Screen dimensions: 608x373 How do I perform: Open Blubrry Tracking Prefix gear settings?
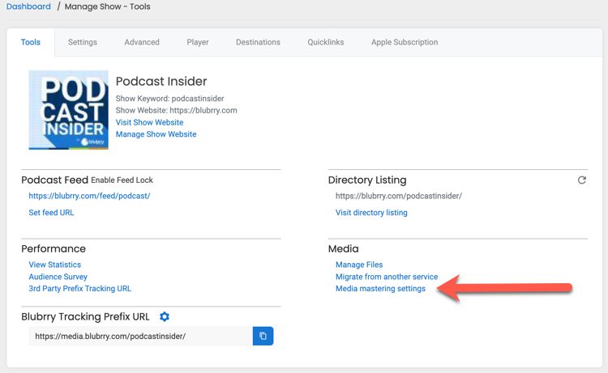[x=165, y=316]
